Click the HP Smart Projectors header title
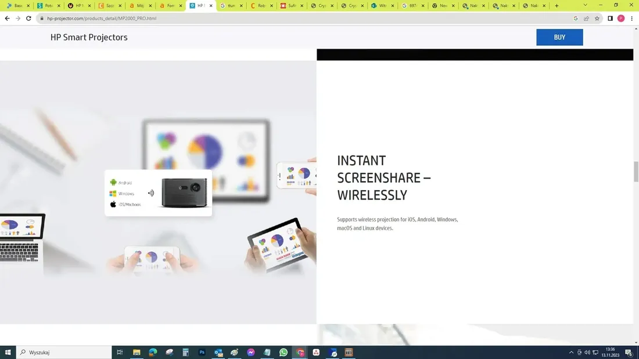The width and height of the screenshot is (639, 359). point(89,38)
